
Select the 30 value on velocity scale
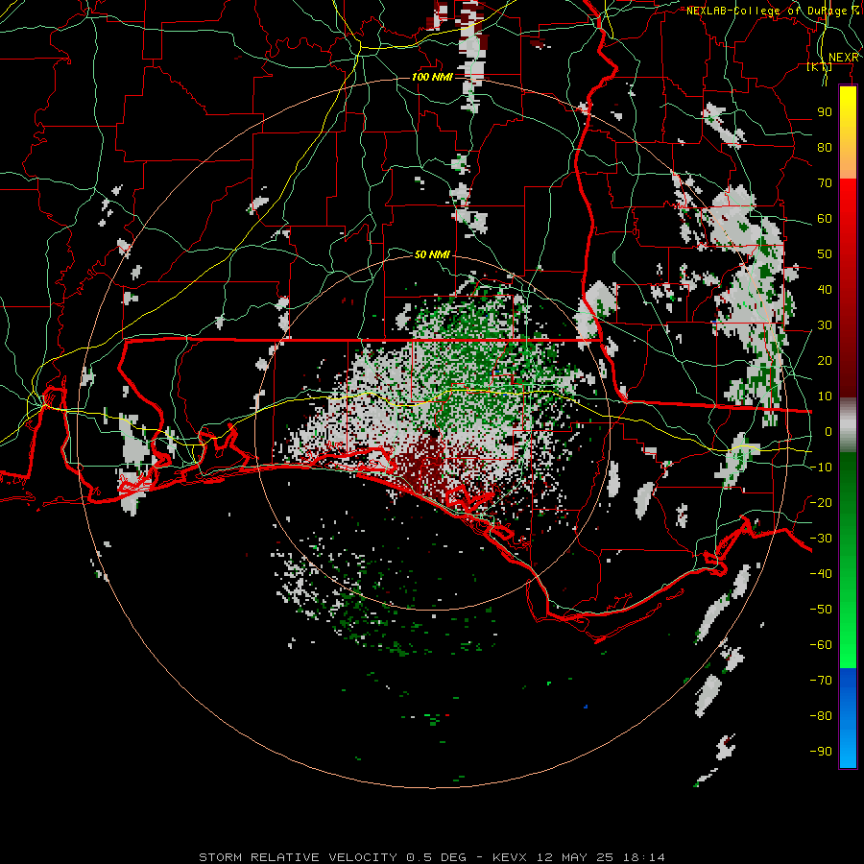825,325
